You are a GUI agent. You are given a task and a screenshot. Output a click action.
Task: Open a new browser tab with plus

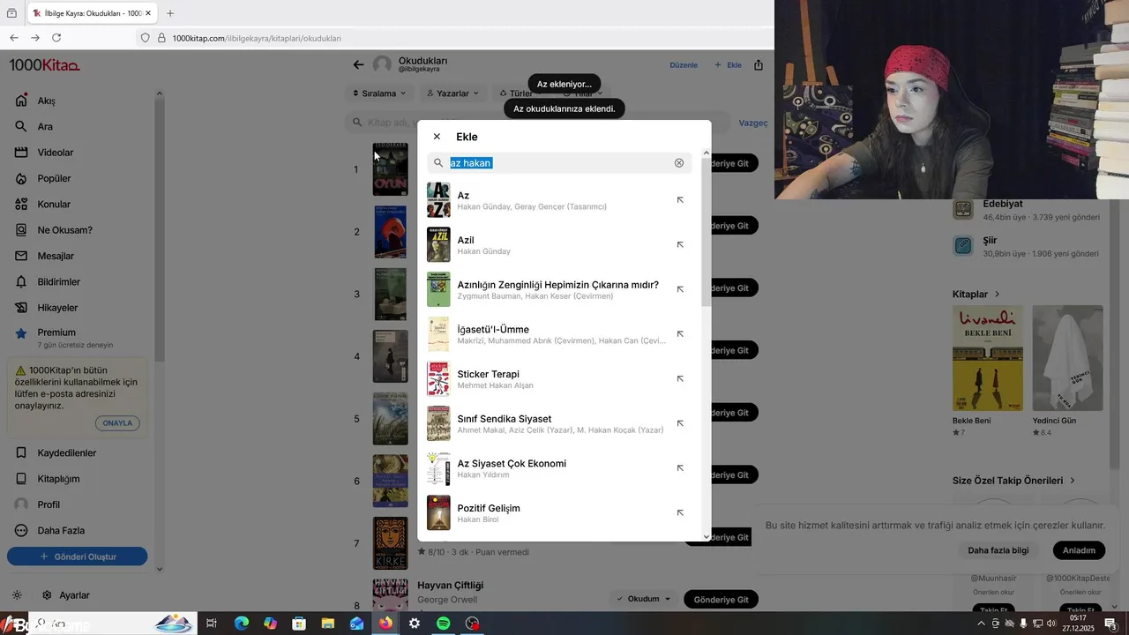coord(170,13)
